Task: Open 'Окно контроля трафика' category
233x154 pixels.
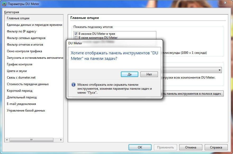Action: [x=34, y=51]
